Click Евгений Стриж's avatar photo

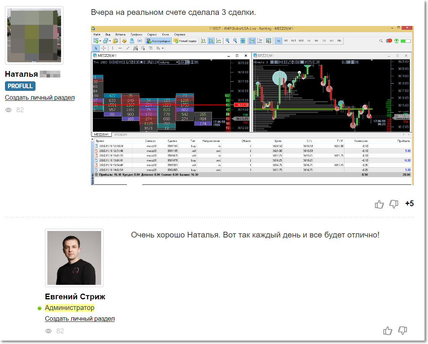[x=74, y=258]
